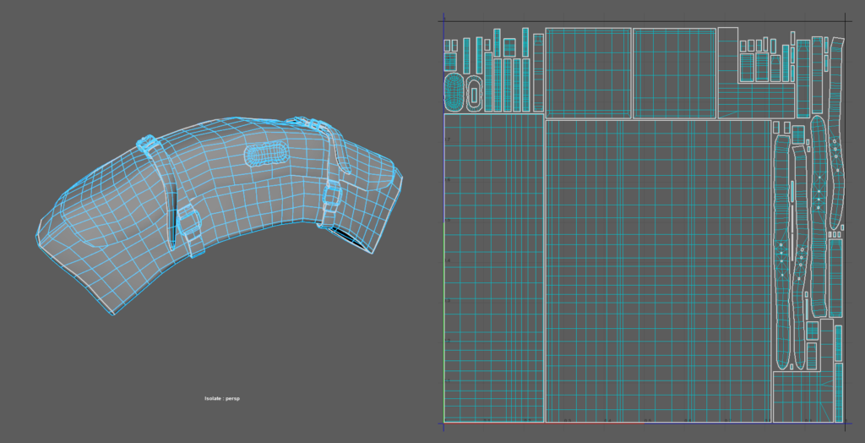Select the tall rectangular UV shell at left

click(493, 268)
